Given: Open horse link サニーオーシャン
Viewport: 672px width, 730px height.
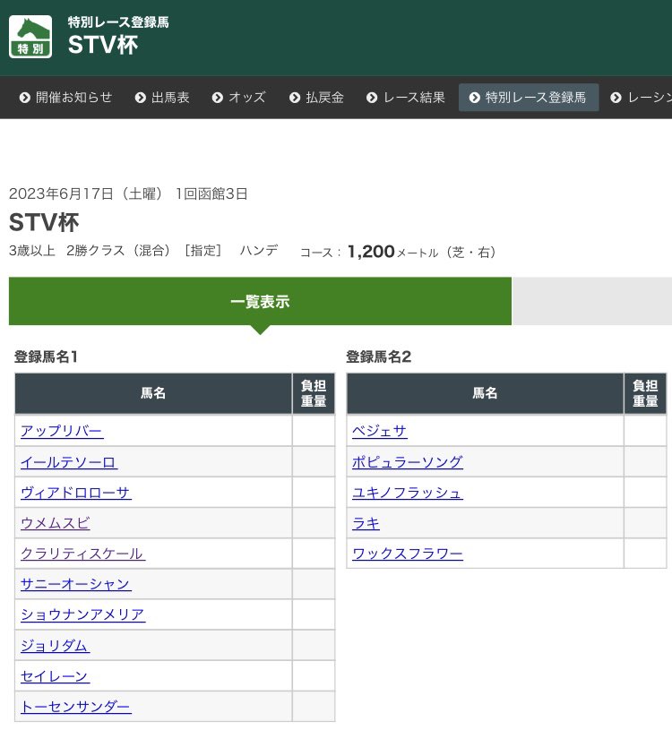Looking at the screenshot, I should [76, 584].
